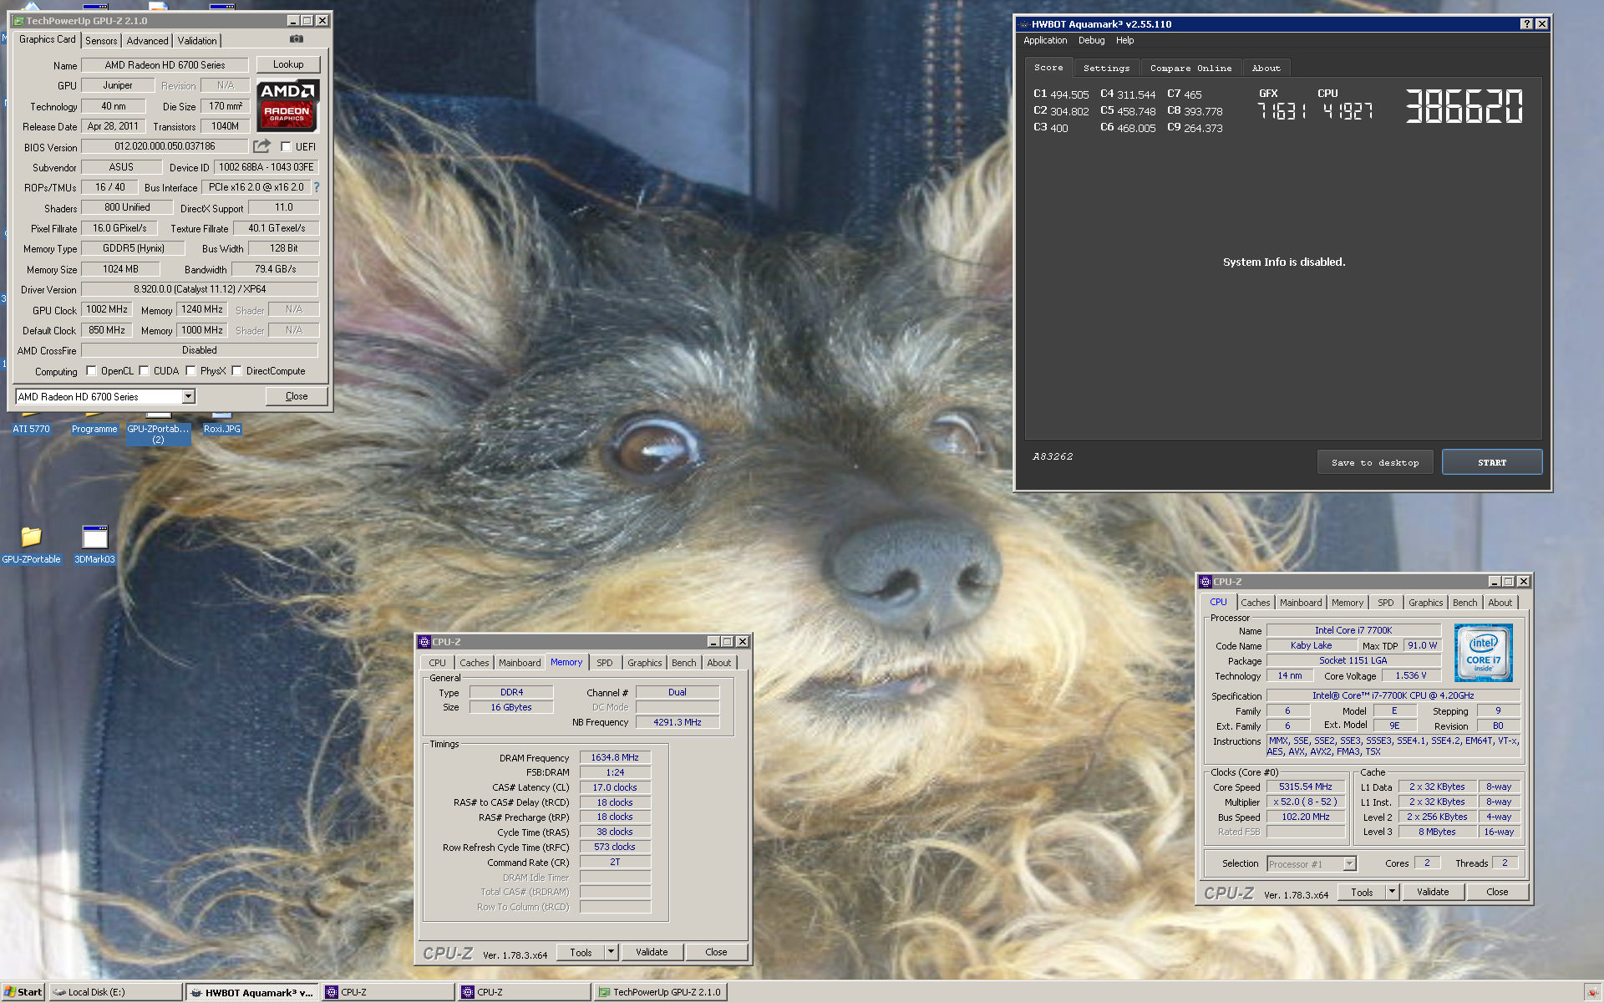
Task: Click the Intel Core i7 logo in CPU-Z
Action: (x=1483, y=653)
